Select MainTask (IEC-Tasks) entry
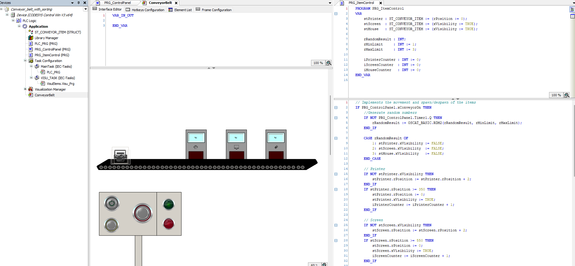This screenshot has width=575, height=266. tap(56, 66)
